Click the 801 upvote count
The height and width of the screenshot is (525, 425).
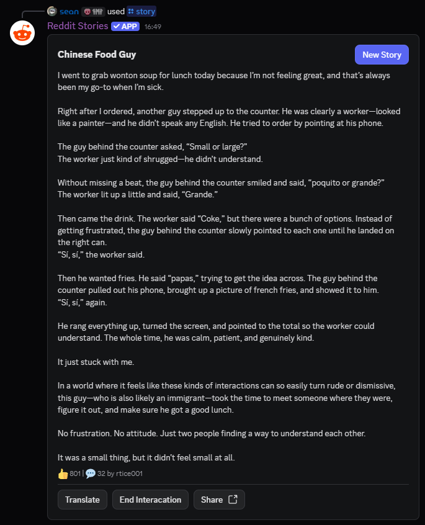click(x=75, y=474)
